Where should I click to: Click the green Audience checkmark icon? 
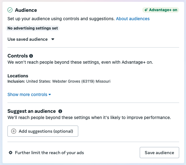click(10, 10)
